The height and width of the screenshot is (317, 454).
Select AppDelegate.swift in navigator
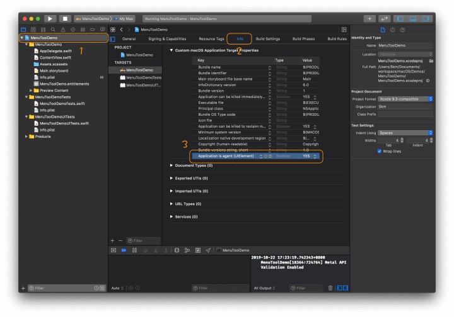(x=55, y=51)
